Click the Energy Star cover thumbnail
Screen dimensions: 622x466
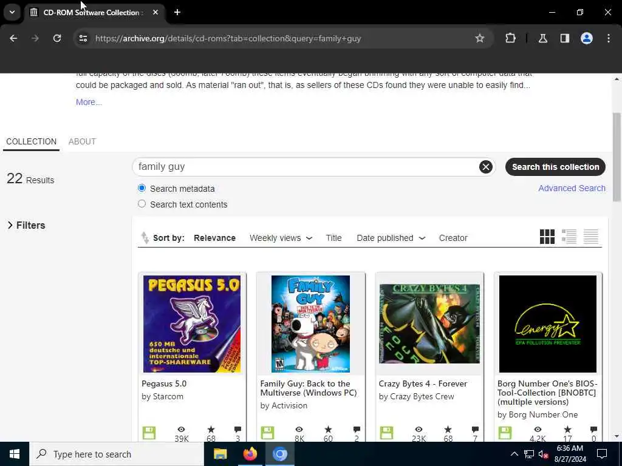(547, 324)
